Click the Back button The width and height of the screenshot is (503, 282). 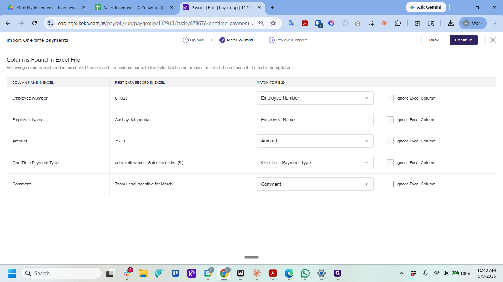tap(434, 40)
